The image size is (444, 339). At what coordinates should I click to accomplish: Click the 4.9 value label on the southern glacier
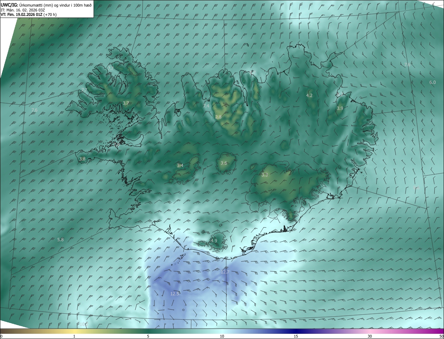[214, 241]
